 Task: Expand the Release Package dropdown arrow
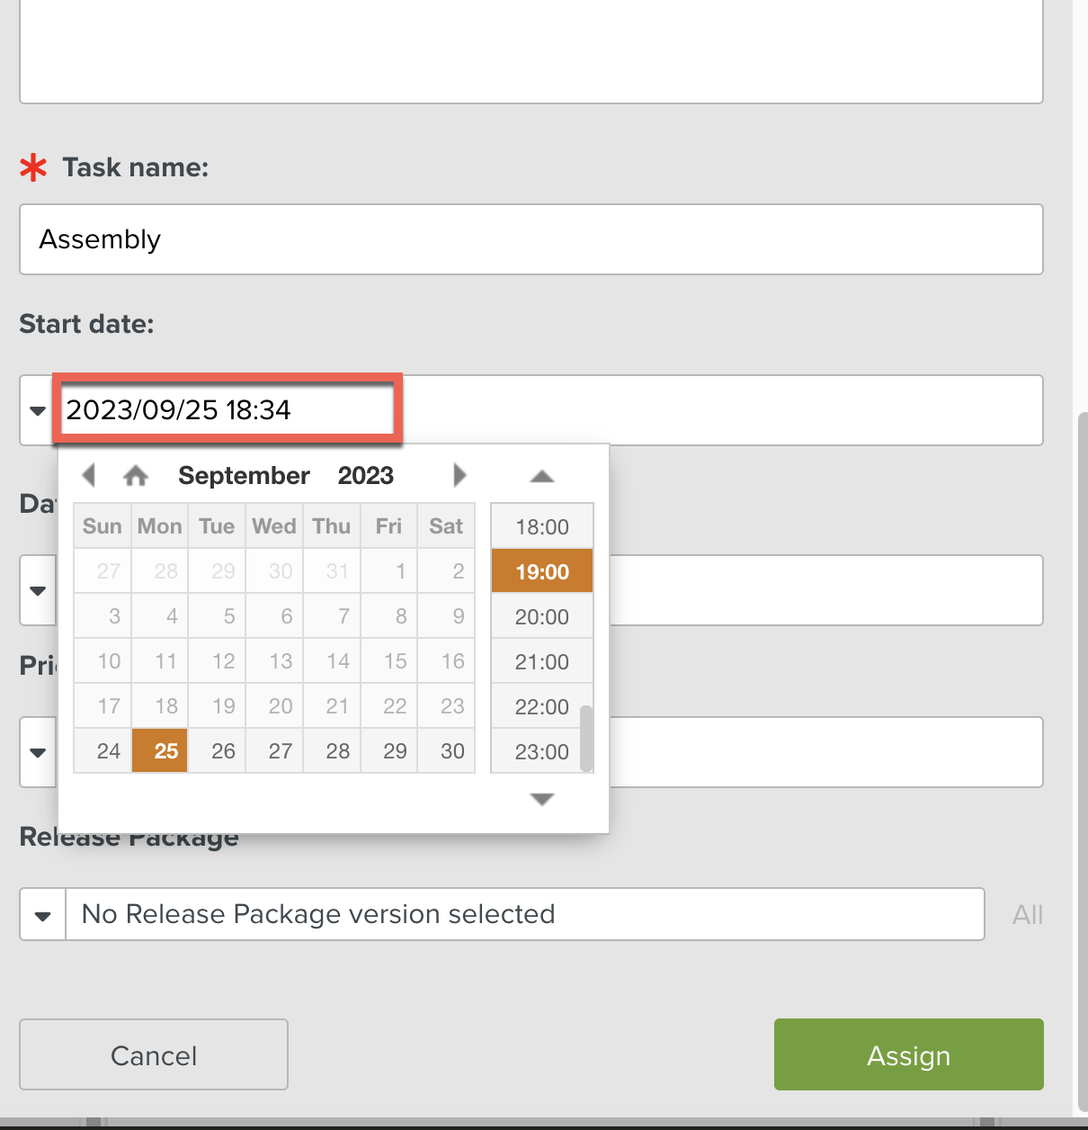pos(42,915)
